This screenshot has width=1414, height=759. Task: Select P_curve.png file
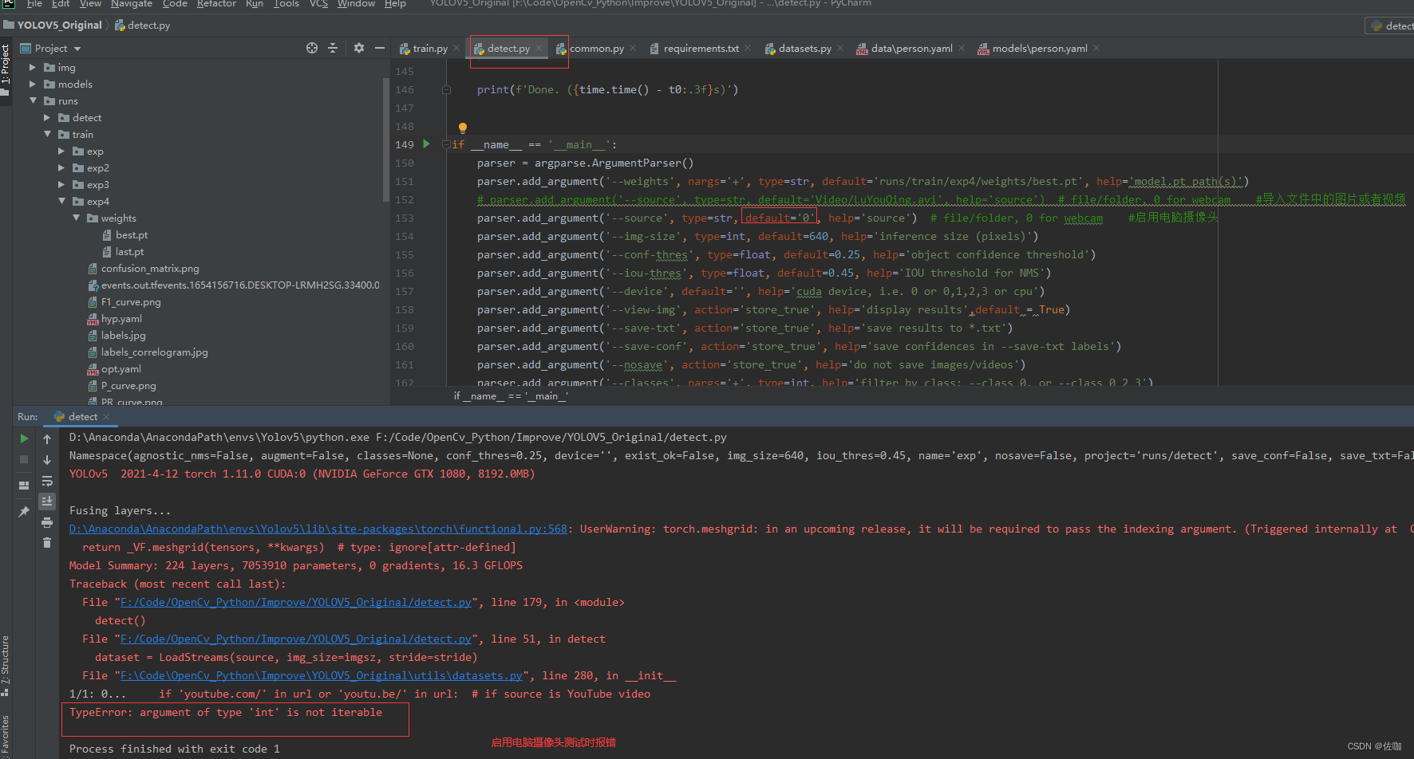point(128,386)
